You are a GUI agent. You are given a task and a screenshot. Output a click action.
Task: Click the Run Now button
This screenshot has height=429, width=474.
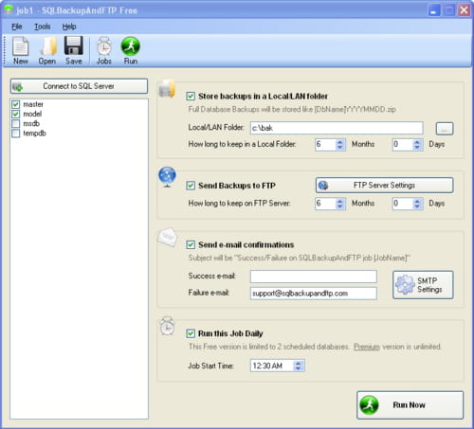pos(410,405)
